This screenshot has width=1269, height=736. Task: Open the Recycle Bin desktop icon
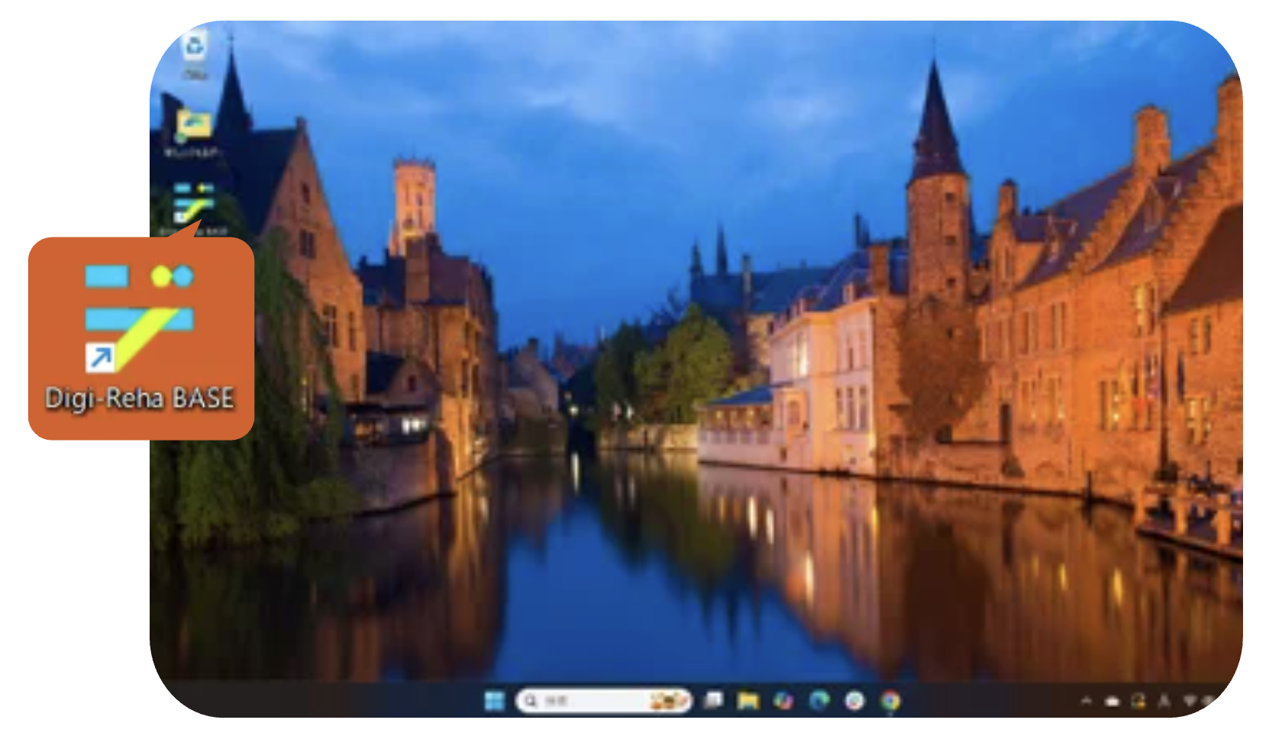pyautogui.click(x=195, y=47)
